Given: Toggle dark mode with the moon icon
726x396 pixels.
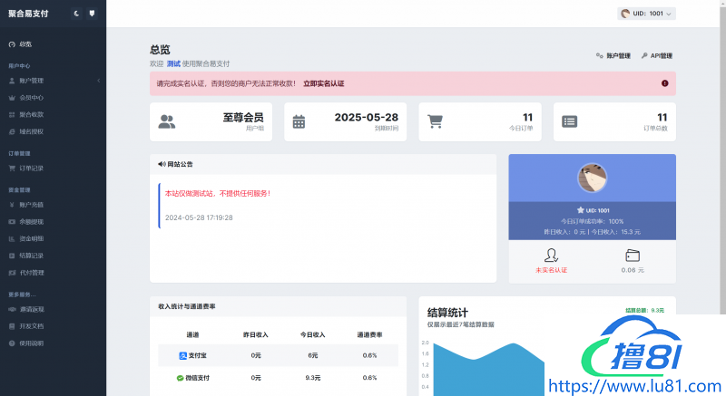Looking at the screenshot, I should tap(76, 14).
